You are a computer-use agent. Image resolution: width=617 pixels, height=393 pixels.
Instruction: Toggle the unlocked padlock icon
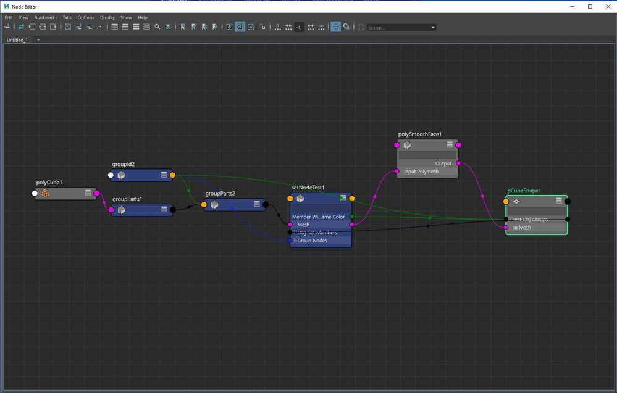(263, 27)
